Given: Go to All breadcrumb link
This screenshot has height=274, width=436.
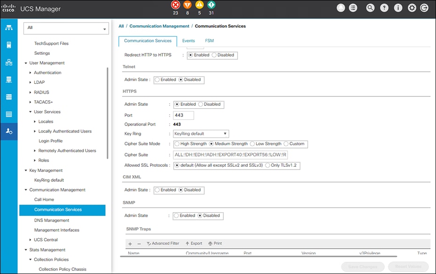Looking at the screenshot, I should click(x=121, y=26).
